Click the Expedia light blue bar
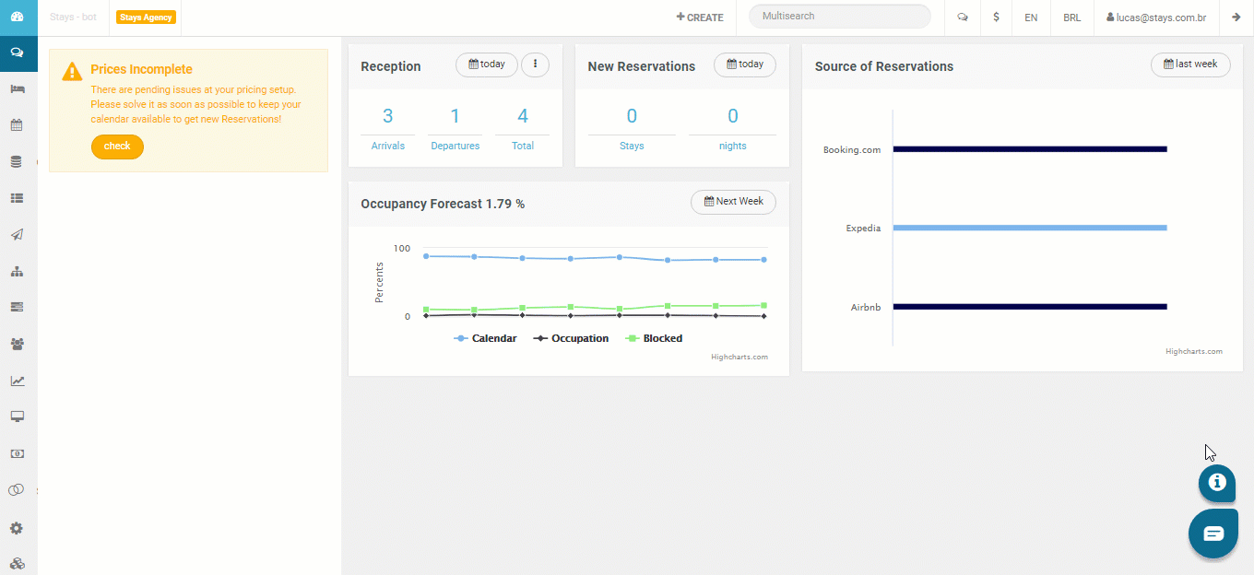The height and width of the screenshot is (575, 1254). [x=1030, y=228]
